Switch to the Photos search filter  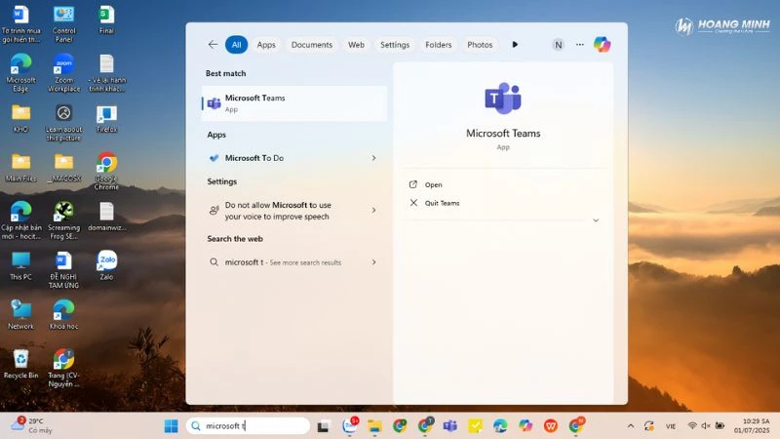[x=480, y=44]
